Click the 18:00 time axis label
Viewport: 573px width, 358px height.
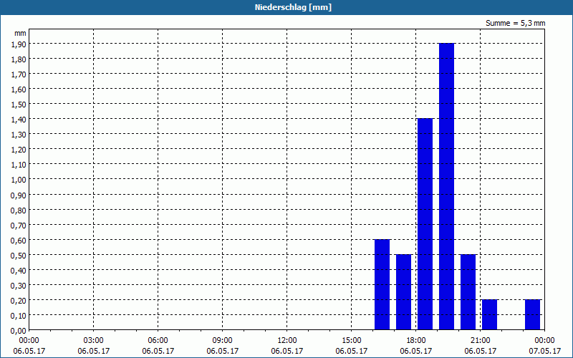point(416,341)
